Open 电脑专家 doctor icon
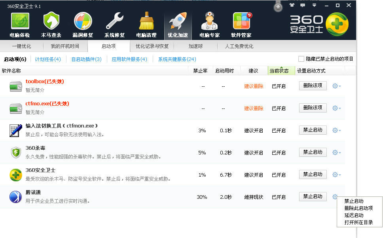This screenshot has width=383, height=238. tap(209, 23)
